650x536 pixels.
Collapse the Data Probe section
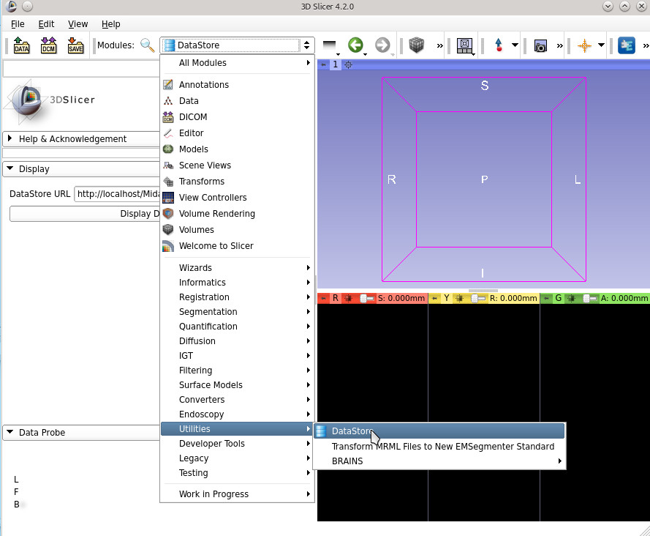[42, 433]
